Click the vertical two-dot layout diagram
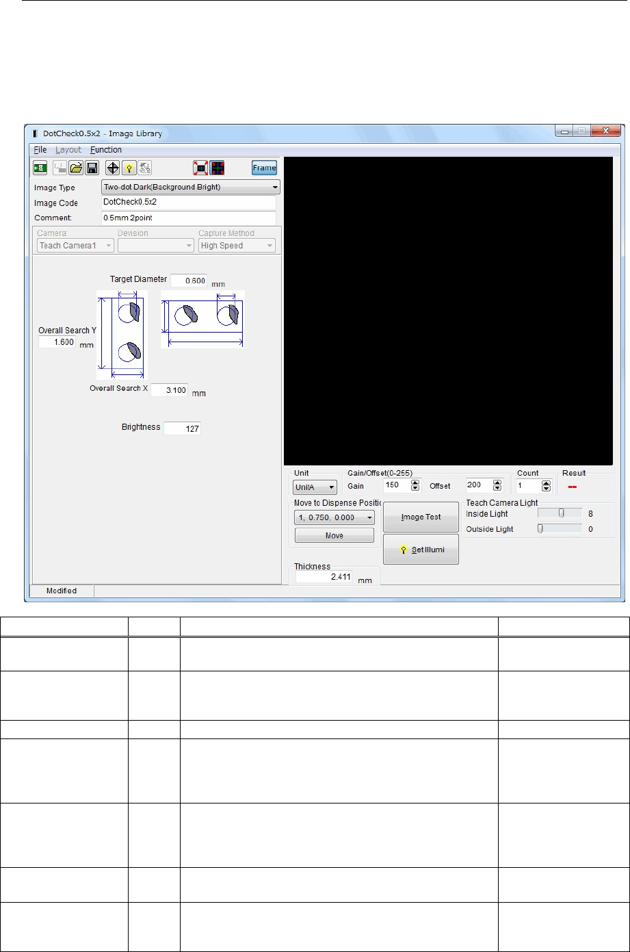This screenshot has width=630, height=952. point(120,335)
